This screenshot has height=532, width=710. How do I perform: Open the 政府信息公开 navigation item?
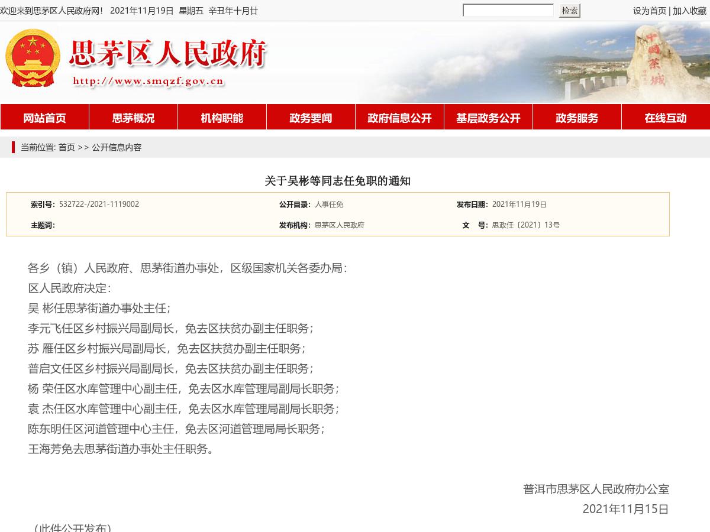click(x=399, y=118)
